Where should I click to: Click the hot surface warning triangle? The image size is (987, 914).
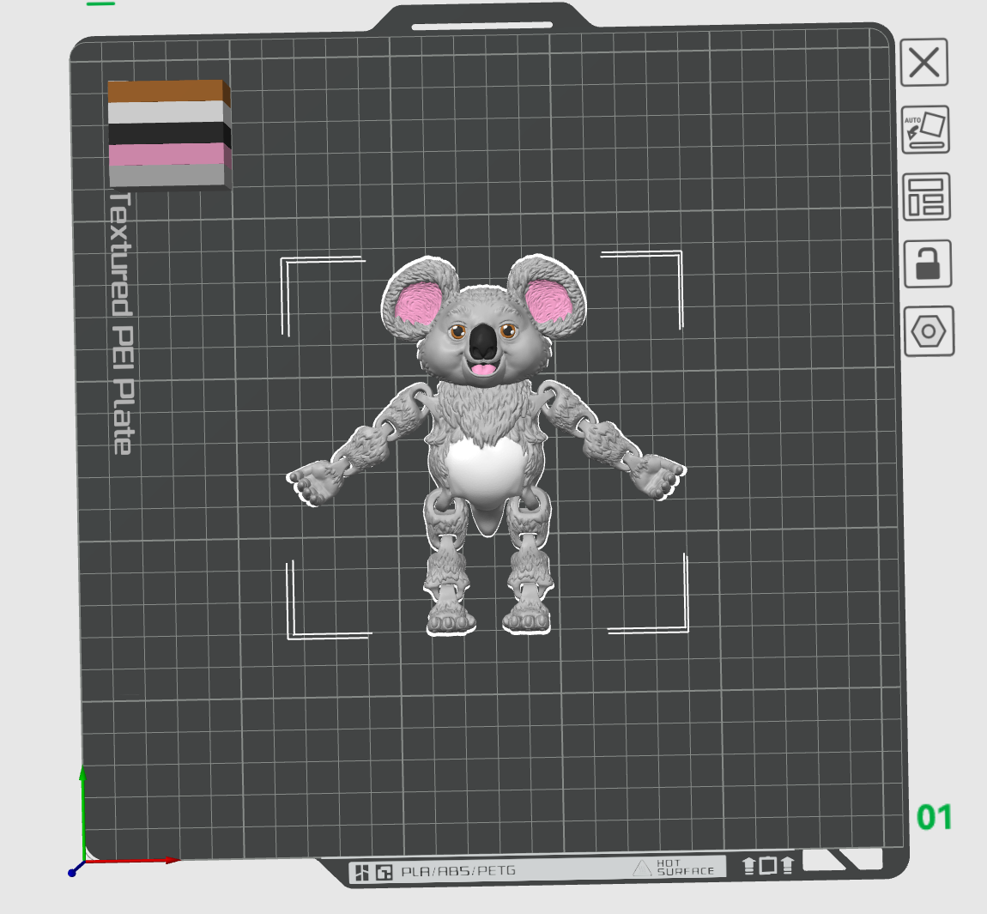click(x=641, y=868)
